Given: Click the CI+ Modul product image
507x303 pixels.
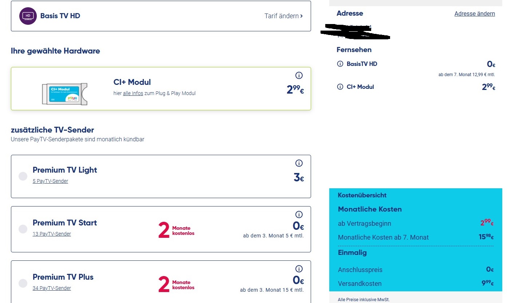Looking at the screenshot, I should tap(65, 94).
